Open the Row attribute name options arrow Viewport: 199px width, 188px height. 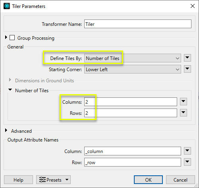187,162
